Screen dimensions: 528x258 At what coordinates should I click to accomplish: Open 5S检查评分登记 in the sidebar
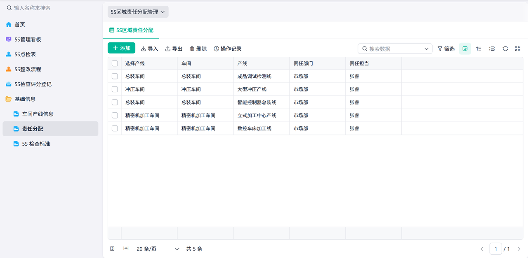pyautogui.click(x=50, y=84)
